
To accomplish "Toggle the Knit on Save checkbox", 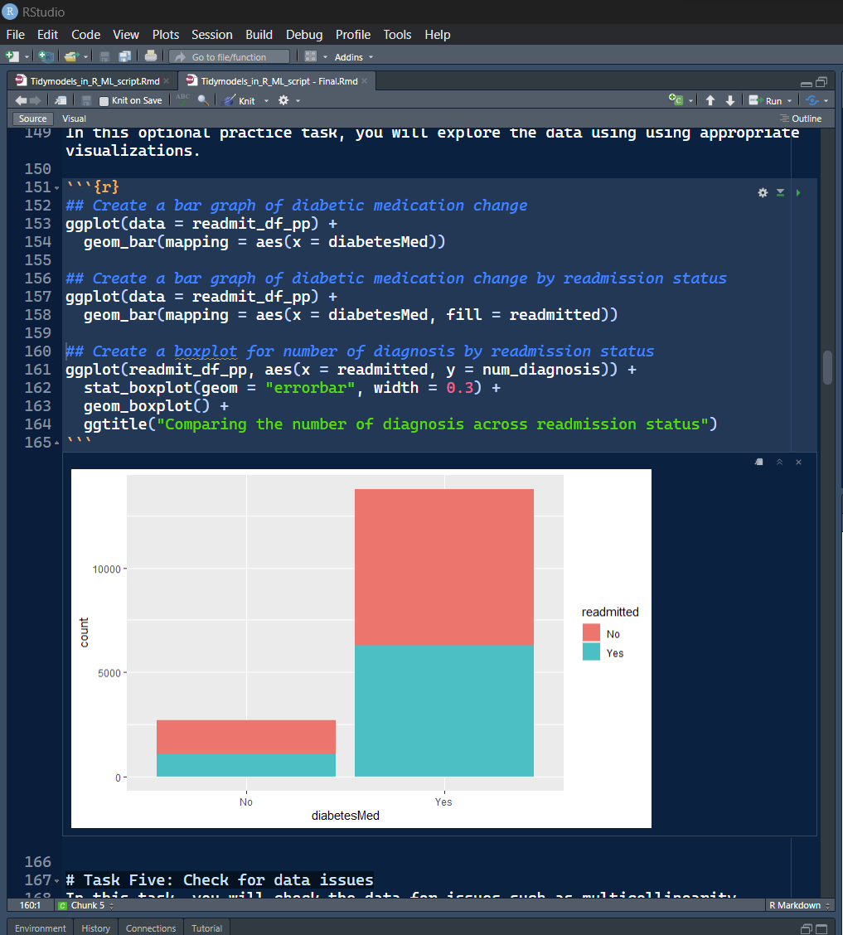I will [104, 101].
